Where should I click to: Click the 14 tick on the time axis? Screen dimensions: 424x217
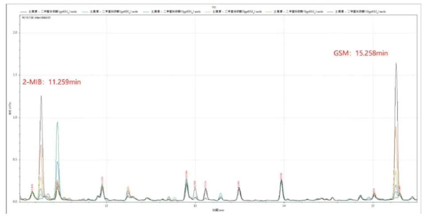point(284,206)
